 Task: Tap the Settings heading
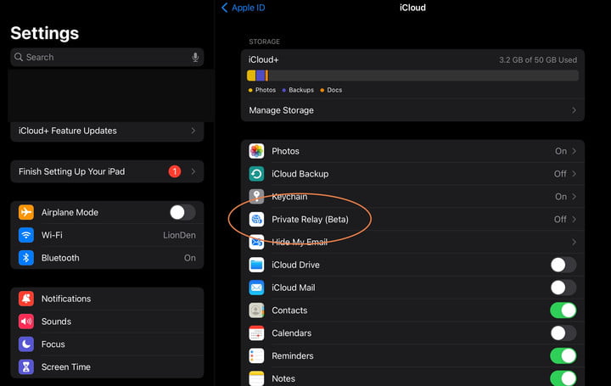(x=45, y=33)
